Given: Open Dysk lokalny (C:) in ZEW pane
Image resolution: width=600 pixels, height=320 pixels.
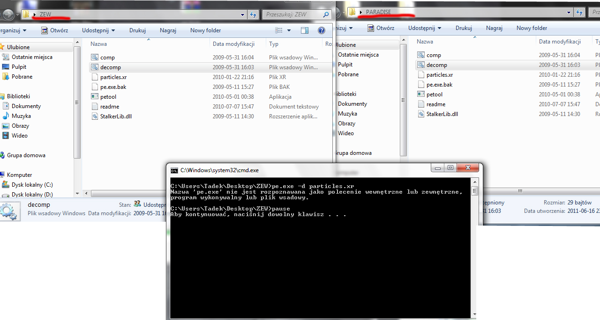Looking at the screenshot, I should pyautogui.click(x=28, y=185).
